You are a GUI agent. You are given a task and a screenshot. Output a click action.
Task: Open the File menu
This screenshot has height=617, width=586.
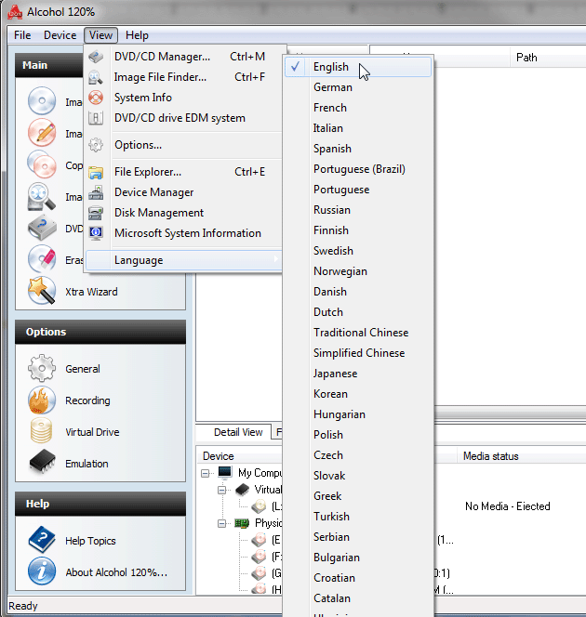click(x=22, y=35)
